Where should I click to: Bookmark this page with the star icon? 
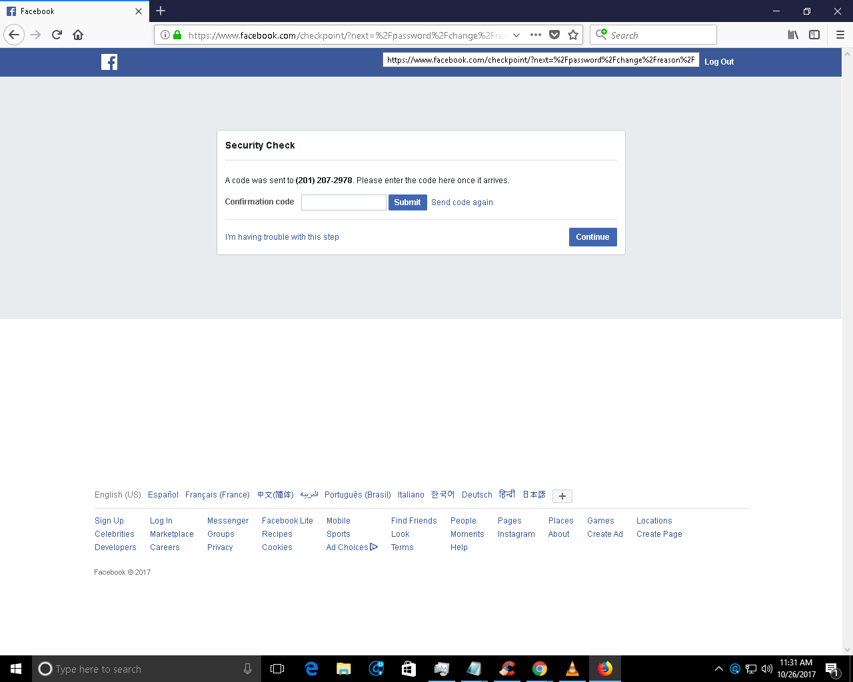[573, 35]
